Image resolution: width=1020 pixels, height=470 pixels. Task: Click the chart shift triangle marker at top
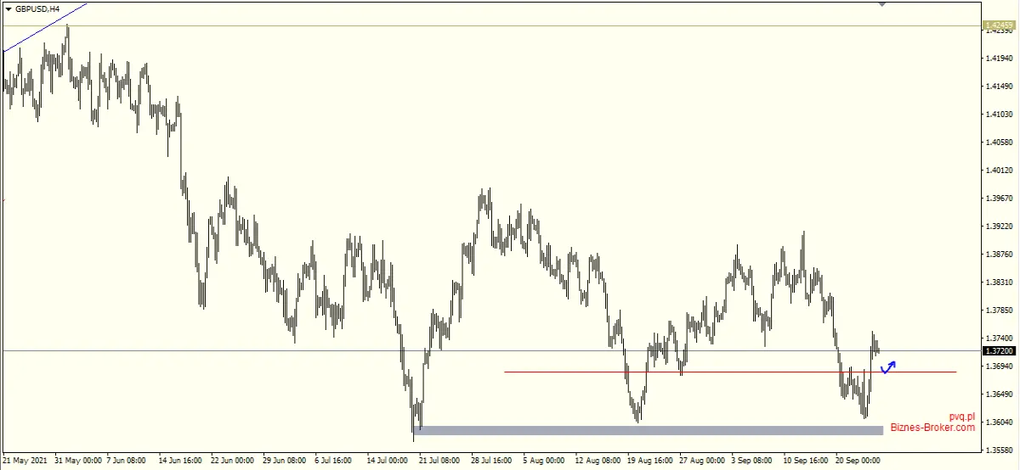click(x=881, y=4)
